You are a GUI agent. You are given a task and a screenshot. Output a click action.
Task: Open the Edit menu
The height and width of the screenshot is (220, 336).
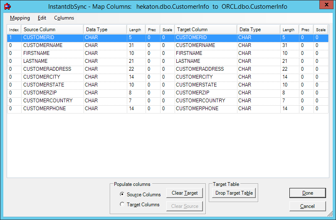(x=42, y=18)
